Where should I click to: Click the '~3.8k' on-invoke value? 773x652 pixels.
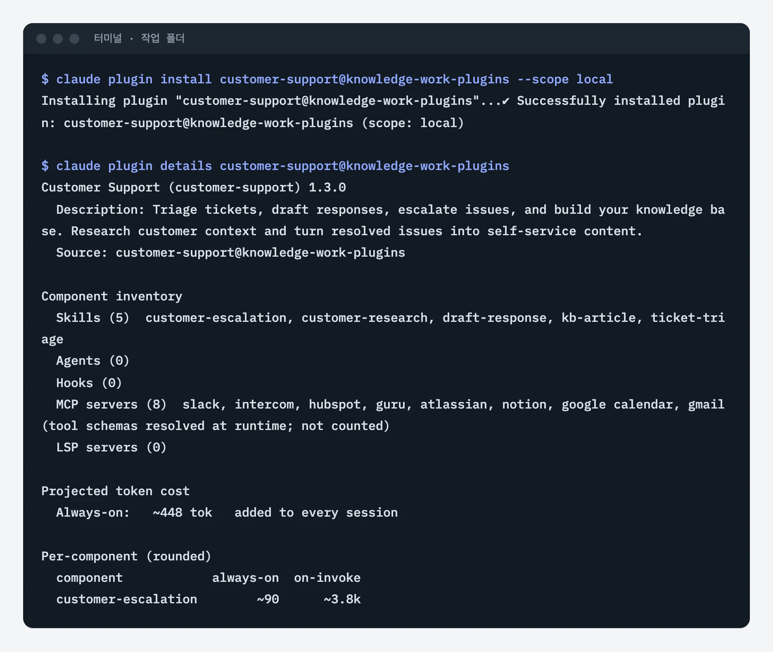pos(342,599)
